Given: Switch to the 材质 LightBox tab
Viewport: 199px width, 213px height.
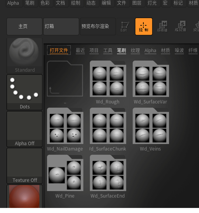Looking at the screenshot, I should coord(165,50).
